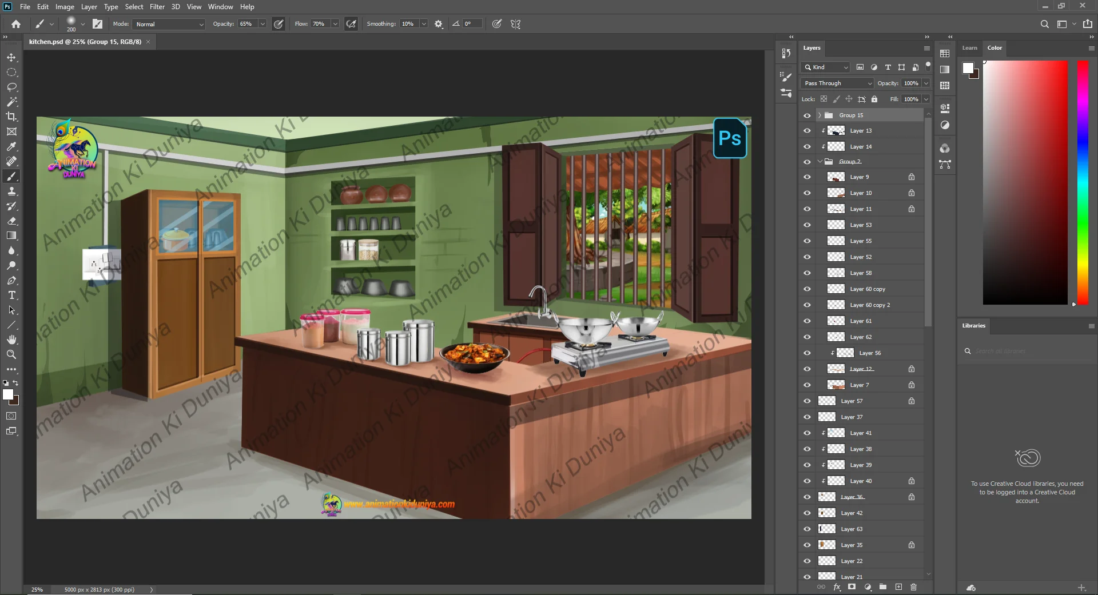
Task: Click the rainbow hue slider
Action: point(1083,183)
